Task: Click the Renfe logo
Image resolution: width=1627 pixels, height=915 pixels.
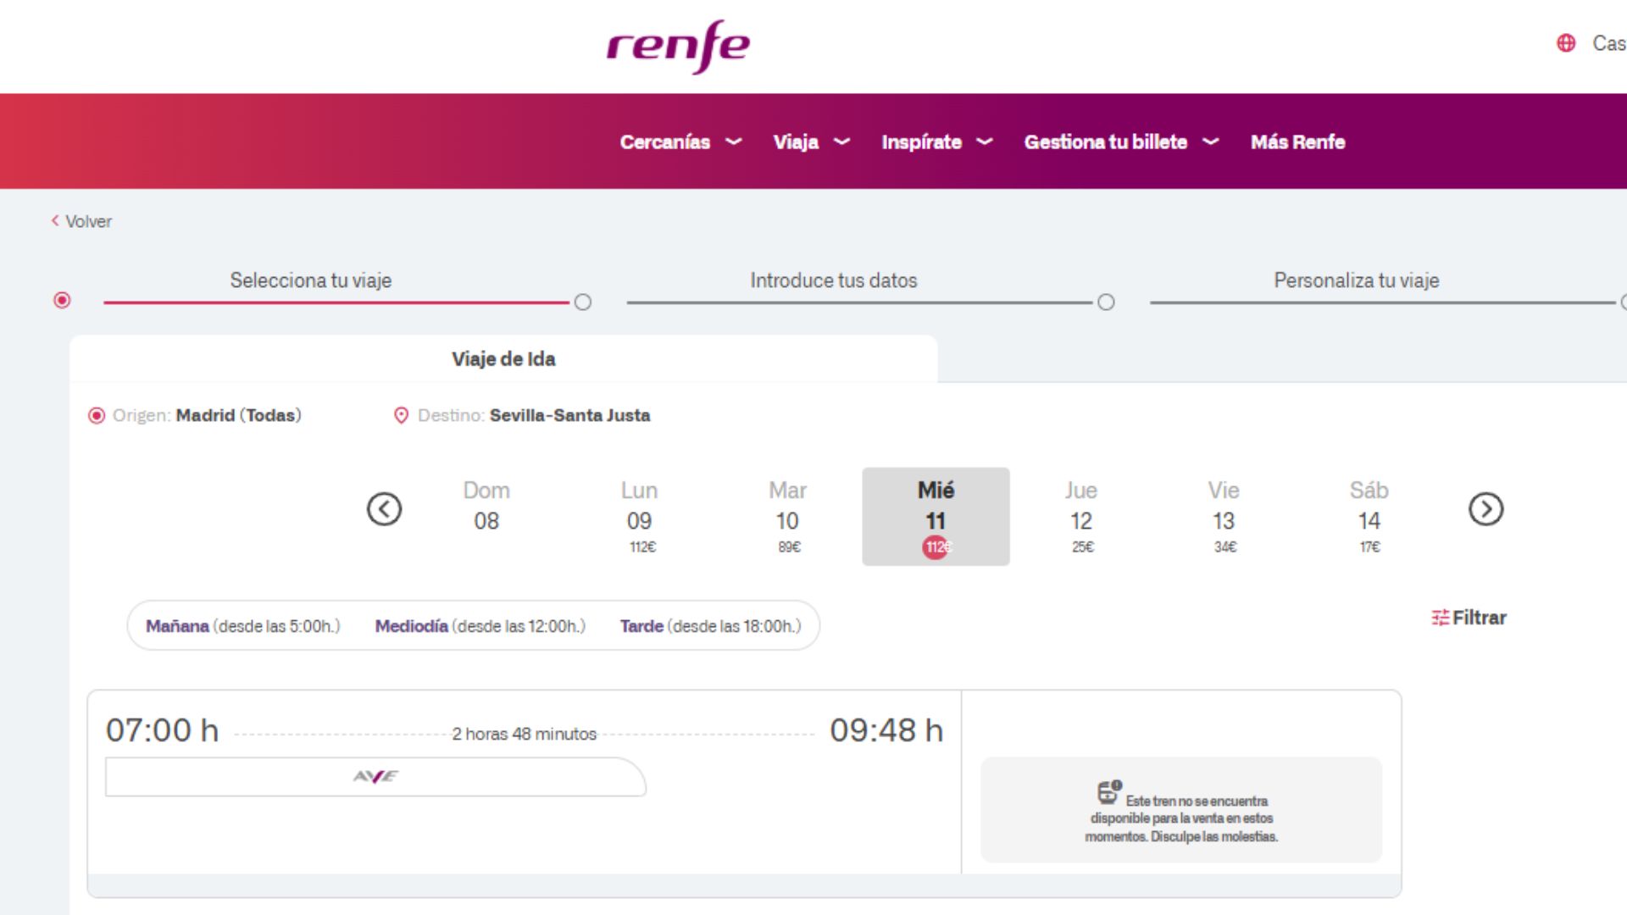Action: pos(678,46)
